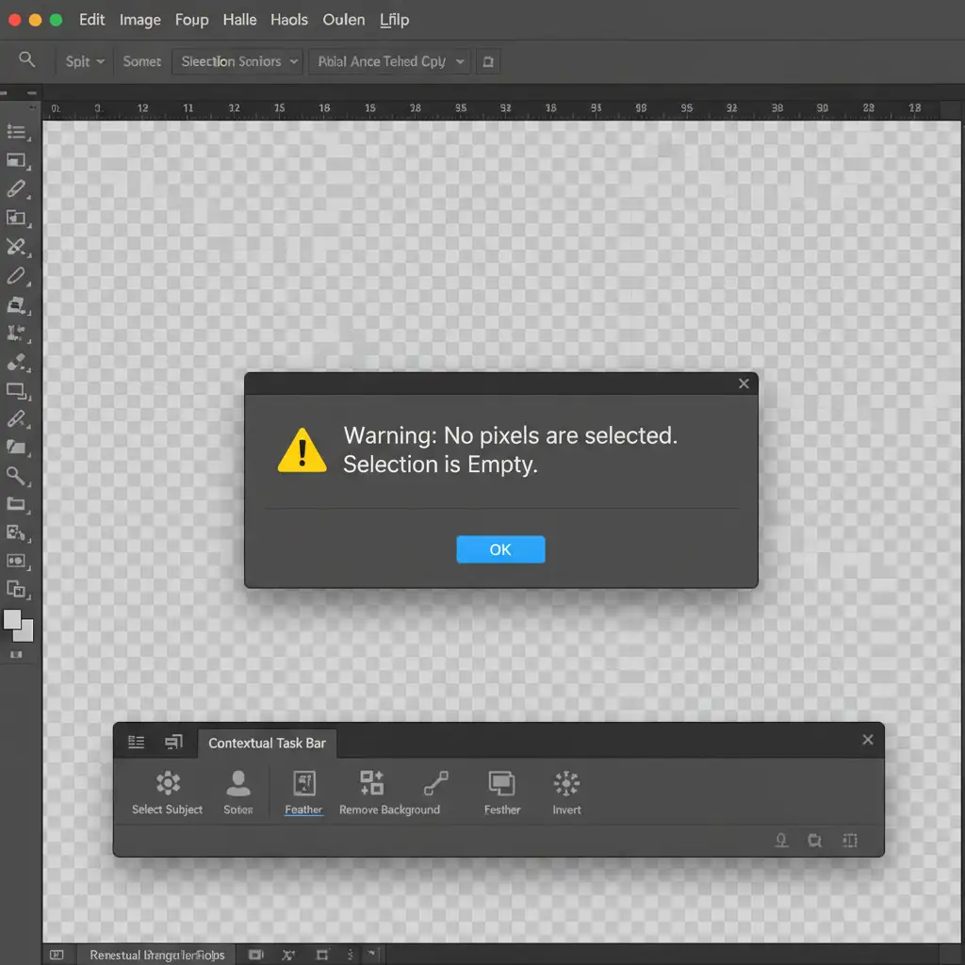Click the list icon atop the left toolbar
The width and height of the screenshot is (965, 965).
(16, 133)
